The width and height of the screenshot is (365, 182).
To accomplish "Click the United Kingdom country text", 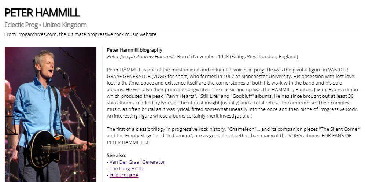I will (x=66, y=25).
